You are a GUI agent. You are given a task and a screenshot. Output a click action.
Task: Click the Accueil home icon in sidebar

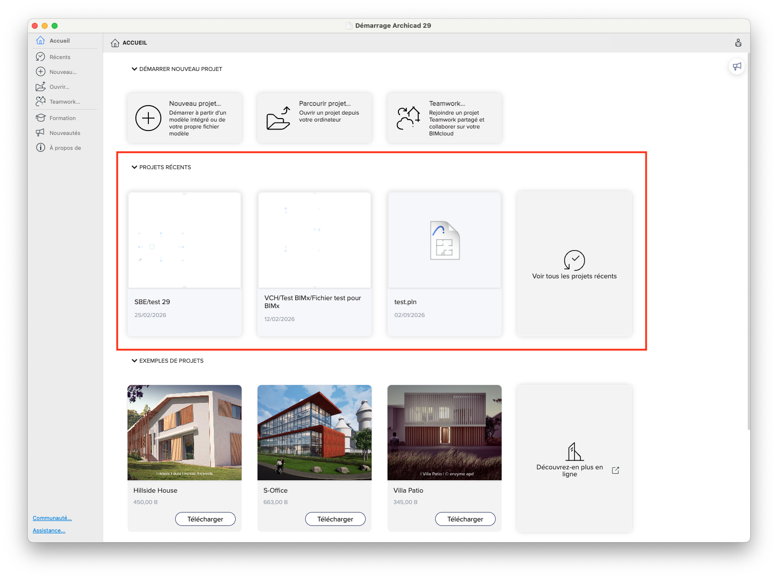coord(41,40)
